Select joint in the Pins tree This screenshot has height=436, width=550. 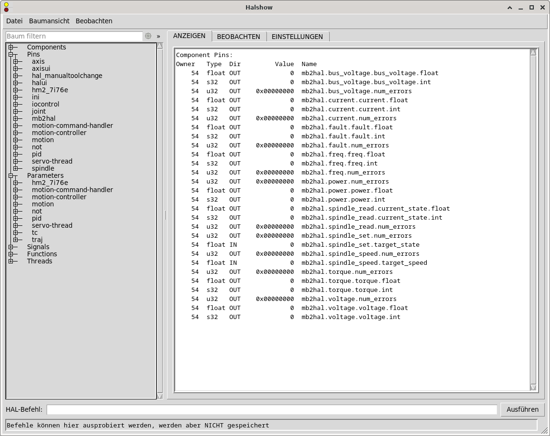tap(39, 111)
